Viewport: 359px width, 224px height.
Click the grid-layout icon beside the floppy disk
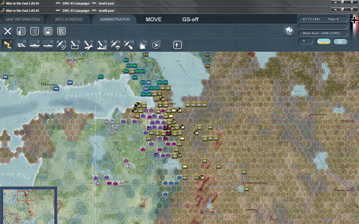click(61, 31)
